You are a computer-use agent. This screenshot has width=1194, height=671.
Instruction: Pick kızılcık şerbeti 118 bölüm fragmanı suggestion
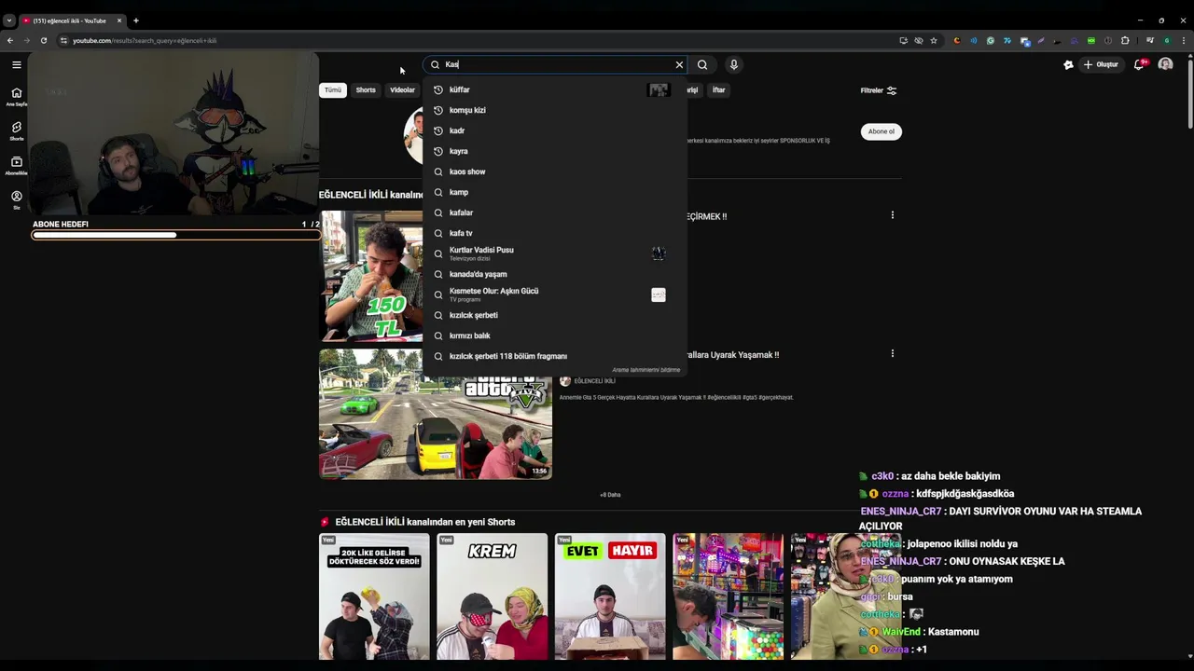click(555, 356)
